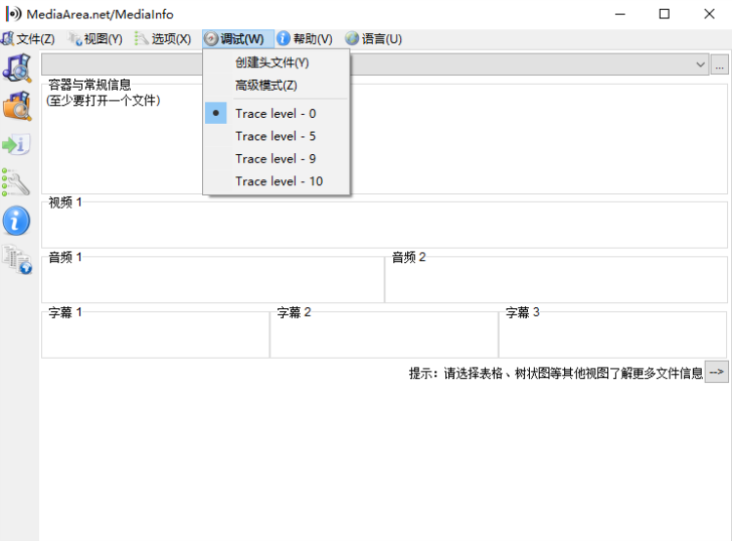Open preferences via wrench icon

16,182
